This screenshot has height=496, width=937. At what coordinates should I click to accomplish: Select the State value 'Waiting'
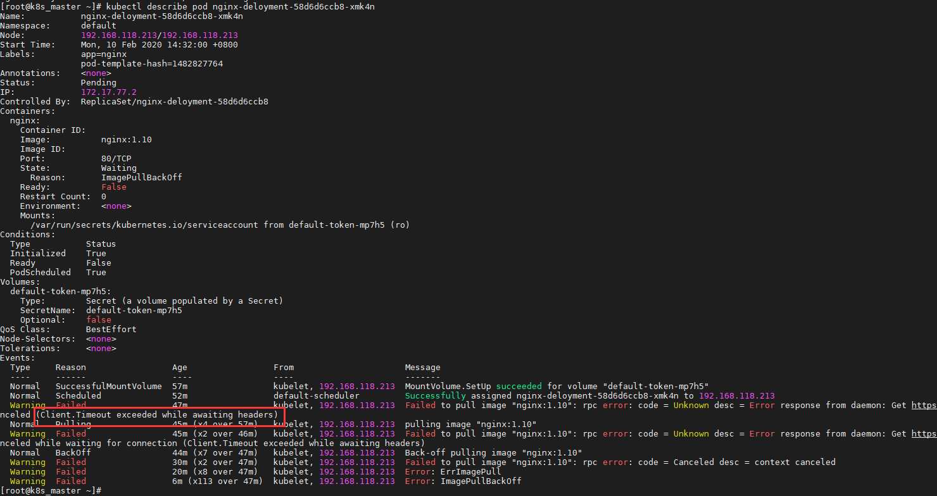[x=119, y=168]
